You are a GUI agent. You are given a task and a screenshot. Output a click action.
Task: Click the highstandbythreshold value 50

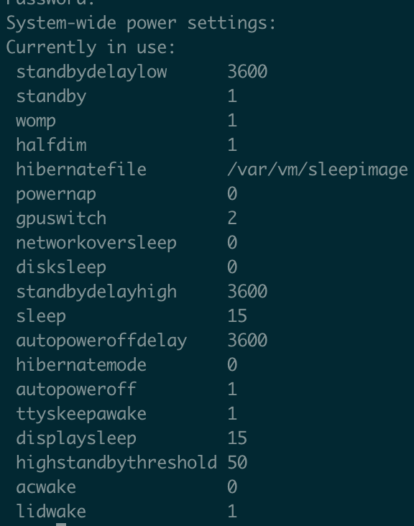[x=237, y=463]
